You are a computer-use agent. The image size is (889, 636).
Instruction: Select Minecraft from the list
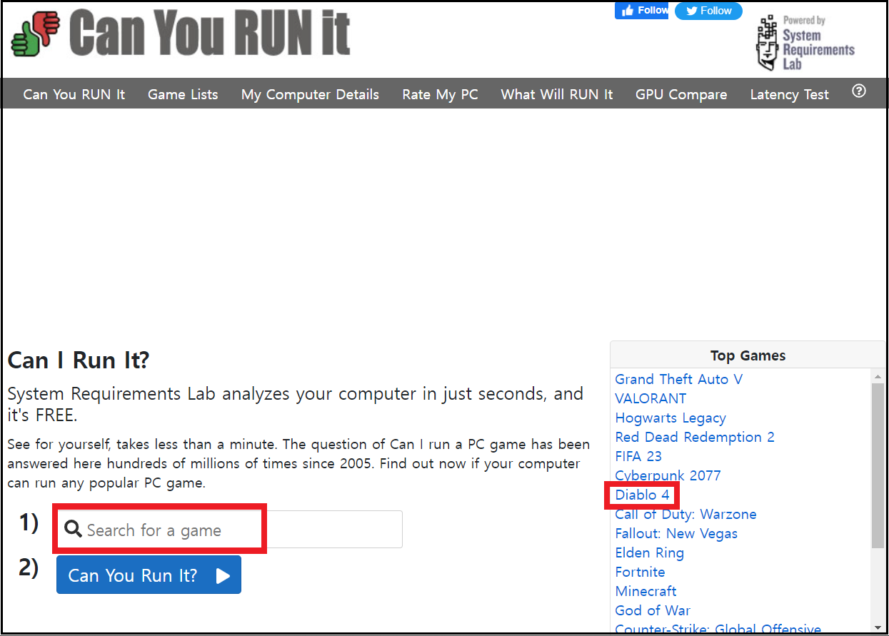646,591
